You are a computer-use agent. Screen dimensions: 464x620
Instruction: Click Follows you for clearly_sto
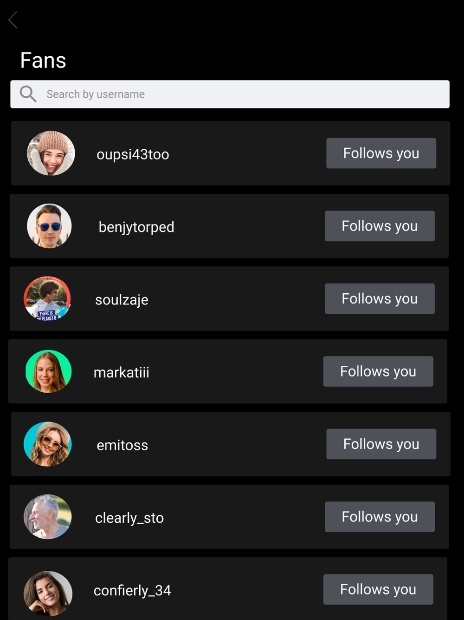click(x=380, y=516)
